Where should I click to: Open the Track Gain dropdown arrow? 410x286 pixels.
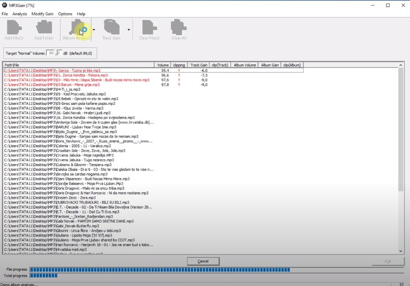(129, 30)
